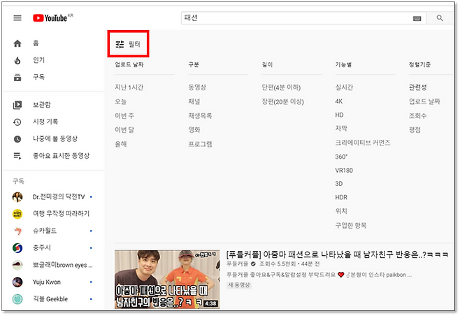The width and height of the screenshot is (460, 316).
Task: Choose 단편(4분 이하) duration filter
Action: tap(281, 87)
